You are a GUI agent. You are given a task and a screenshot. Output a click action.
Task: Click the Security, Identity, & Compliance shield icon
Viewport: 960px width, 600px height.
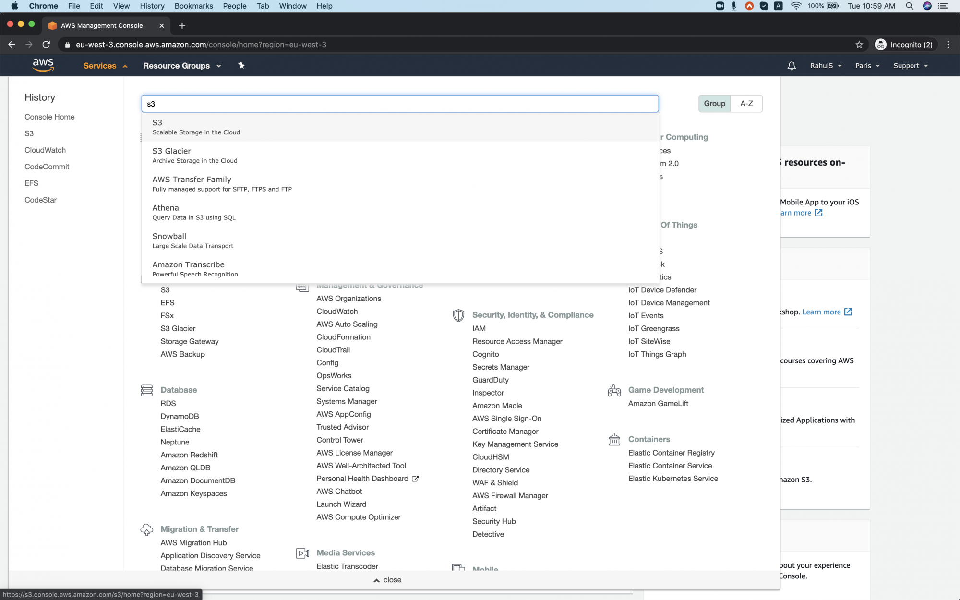[458, 315]
